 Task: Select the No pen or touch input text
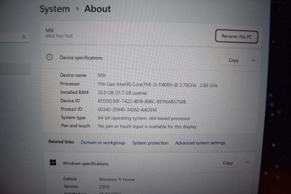point(147,127)
